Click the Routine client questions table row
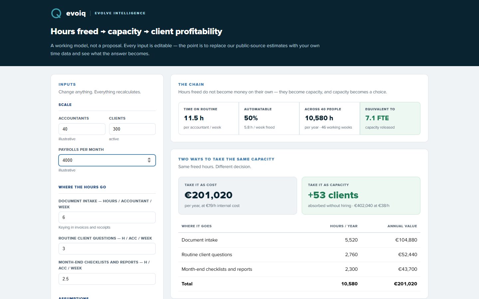This screenshot has width=479, height=299. [299, 254]
